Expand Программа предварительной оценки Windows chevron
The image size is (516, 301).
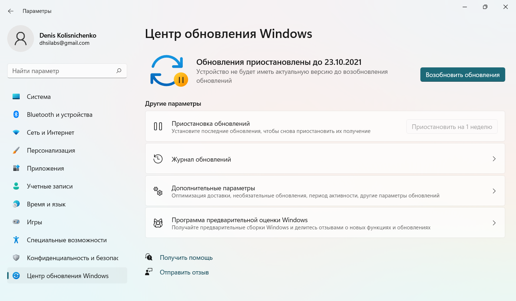(494, 223)
